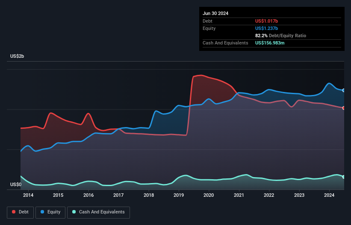
Task: Click the US$0 y-axis label
Action: pos(16,184)
